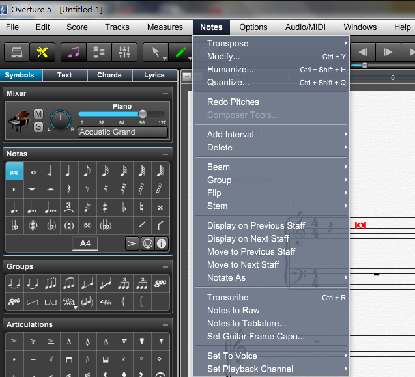Click the A4 pitch button

click(x=85, y=244)
